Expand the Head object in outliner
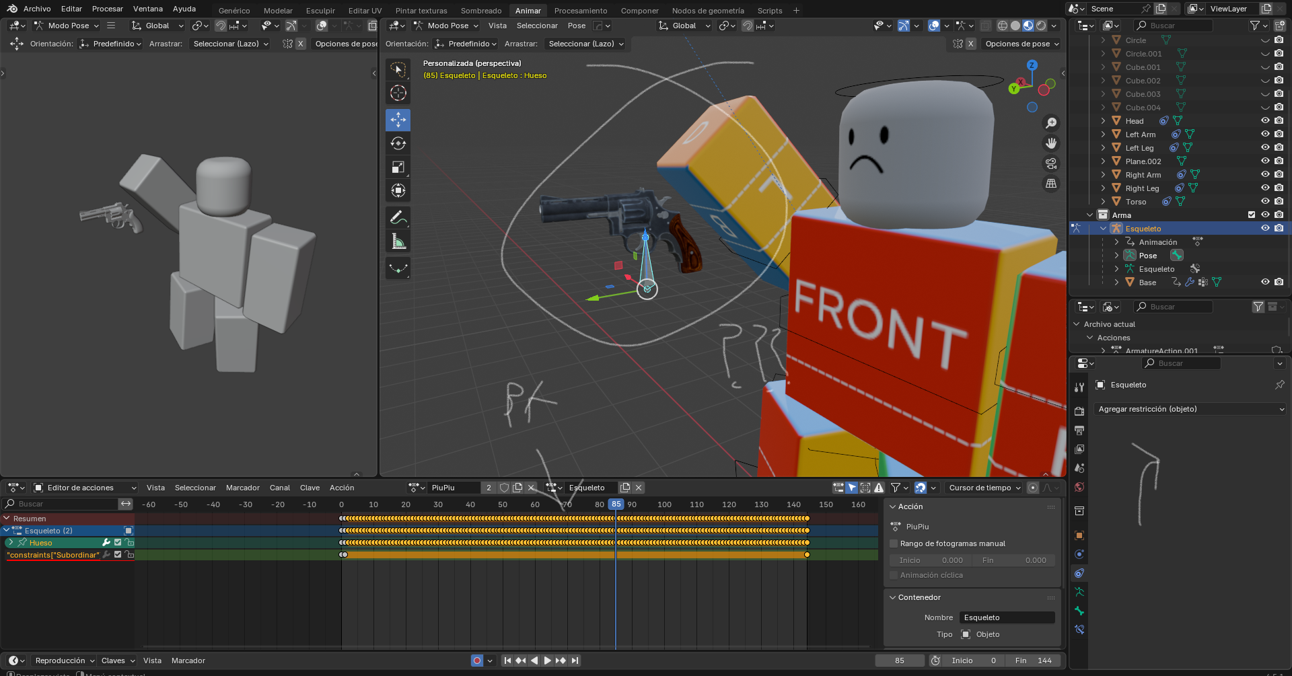 [1103, 121]
